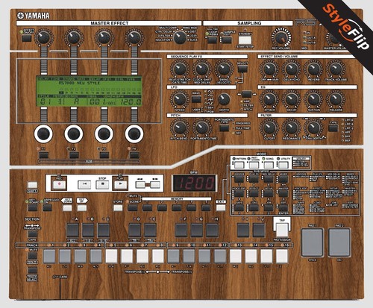Click the PORTAMENTO TIME knob
The height and width of the screenshot is (308, 373).
(x=201, y=128)
